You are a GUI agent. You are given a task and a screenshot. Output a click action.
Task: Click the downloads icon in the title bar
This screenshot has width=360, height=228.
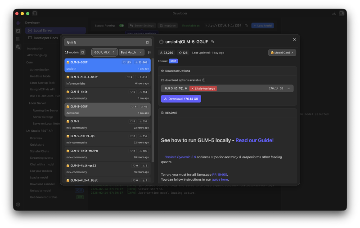pyautogui.click(x=334, y=13)
